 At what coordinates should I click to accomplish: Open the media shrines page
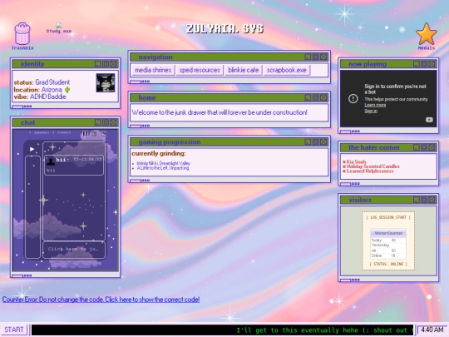pyautogui.click(x=153, y=70)
